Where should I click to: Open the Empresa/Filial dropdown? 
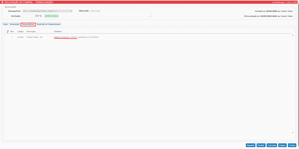coord(47,11)
